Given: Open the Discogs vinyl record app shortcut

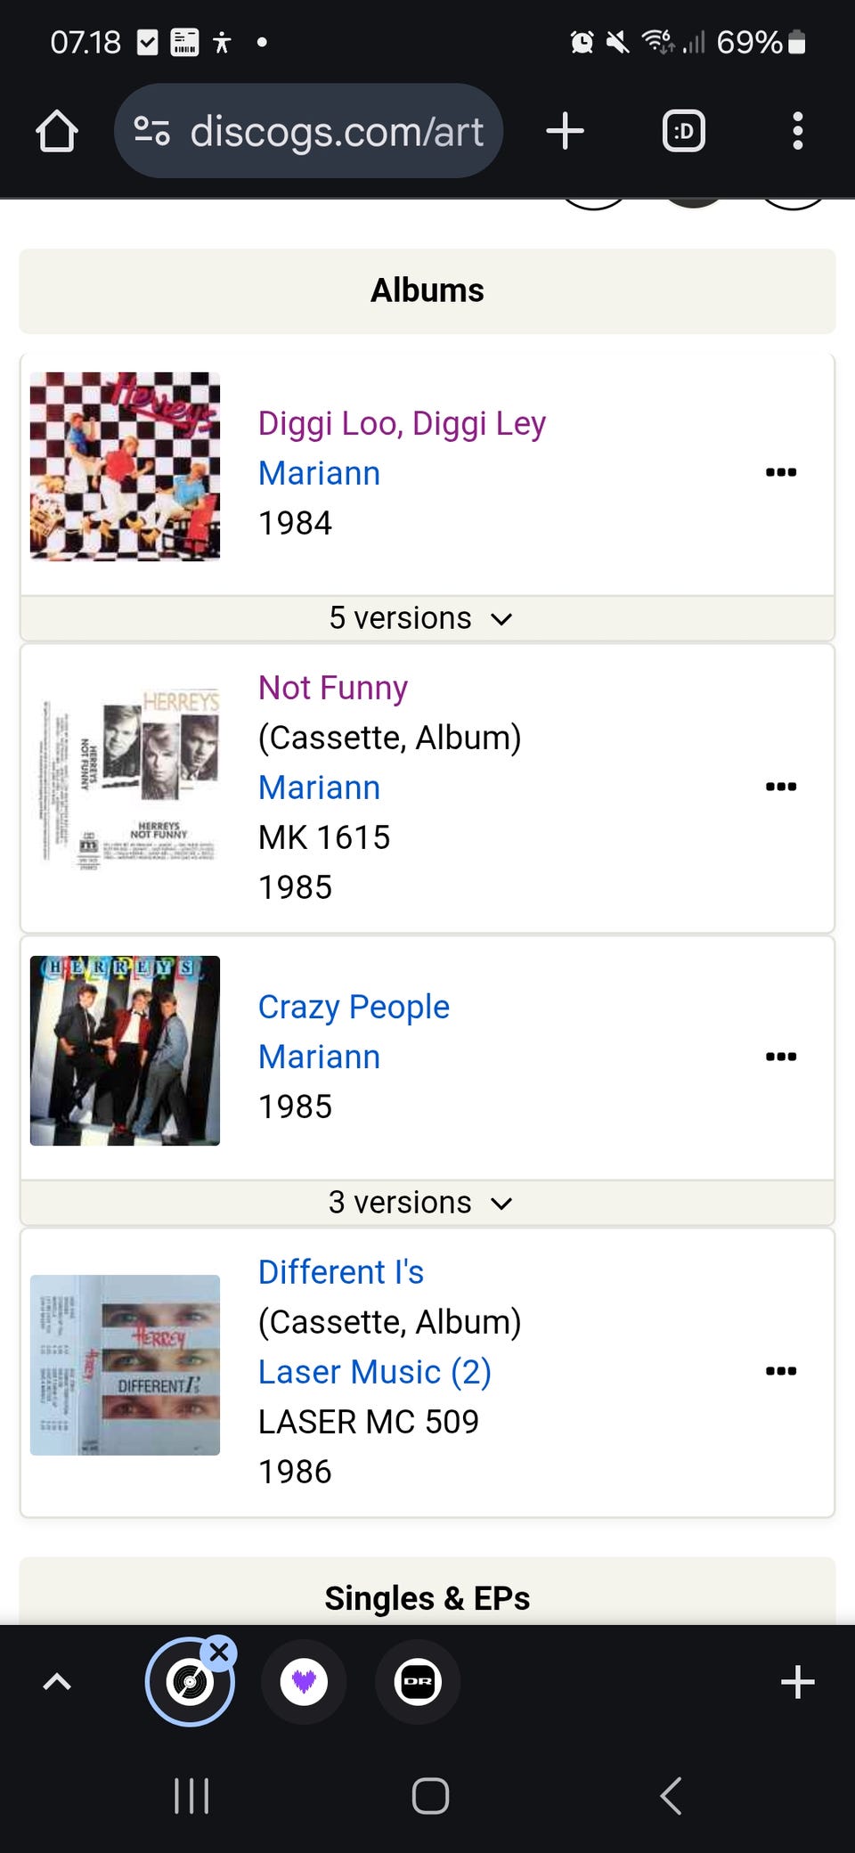Looking at the screenshot, I should pyautogui.click(x=189, y=1682).
